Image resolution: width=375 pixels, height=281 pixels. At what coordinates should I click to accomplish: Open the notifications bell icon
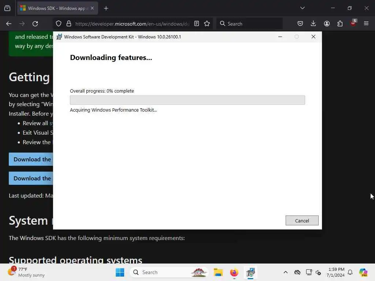click(350, 272)
